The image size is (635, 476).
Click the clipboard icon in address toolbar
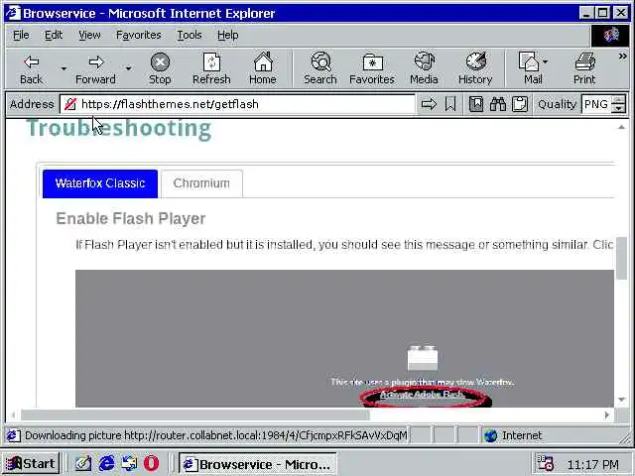pos(520,104)
